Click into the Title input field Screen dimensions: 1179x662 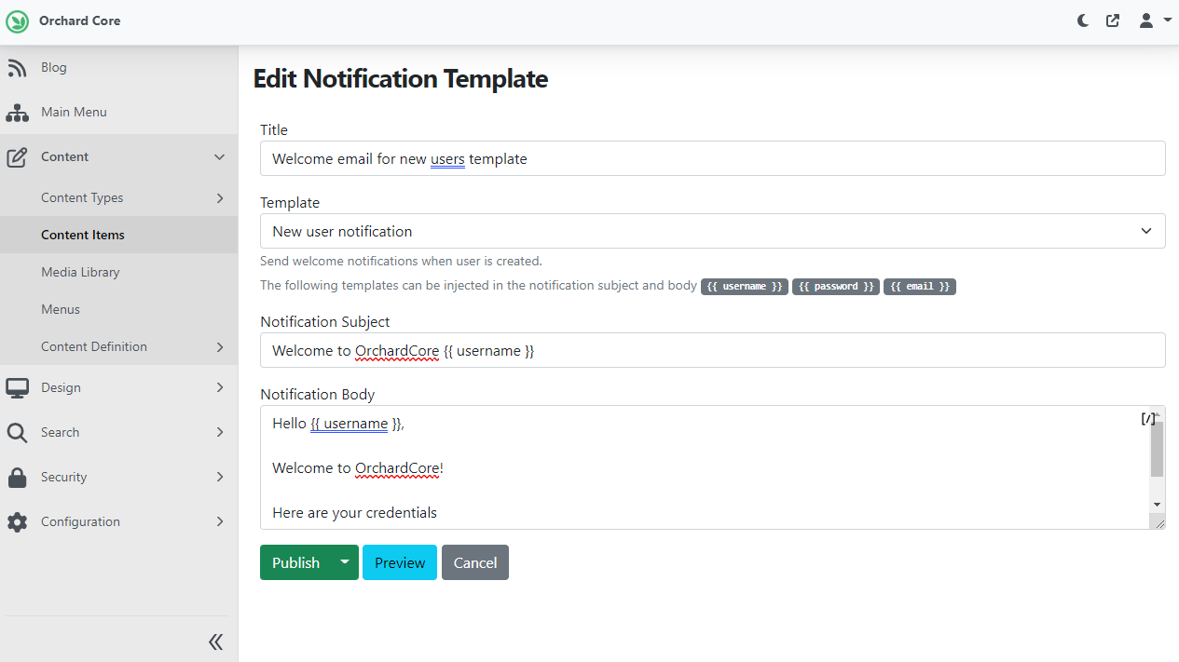[712, 158]
